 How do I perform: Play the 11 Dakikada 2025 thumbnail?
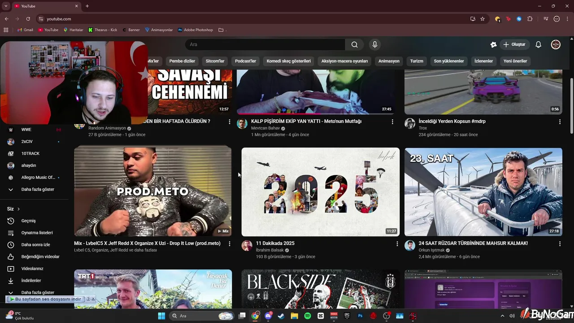[x=320, y=192]
